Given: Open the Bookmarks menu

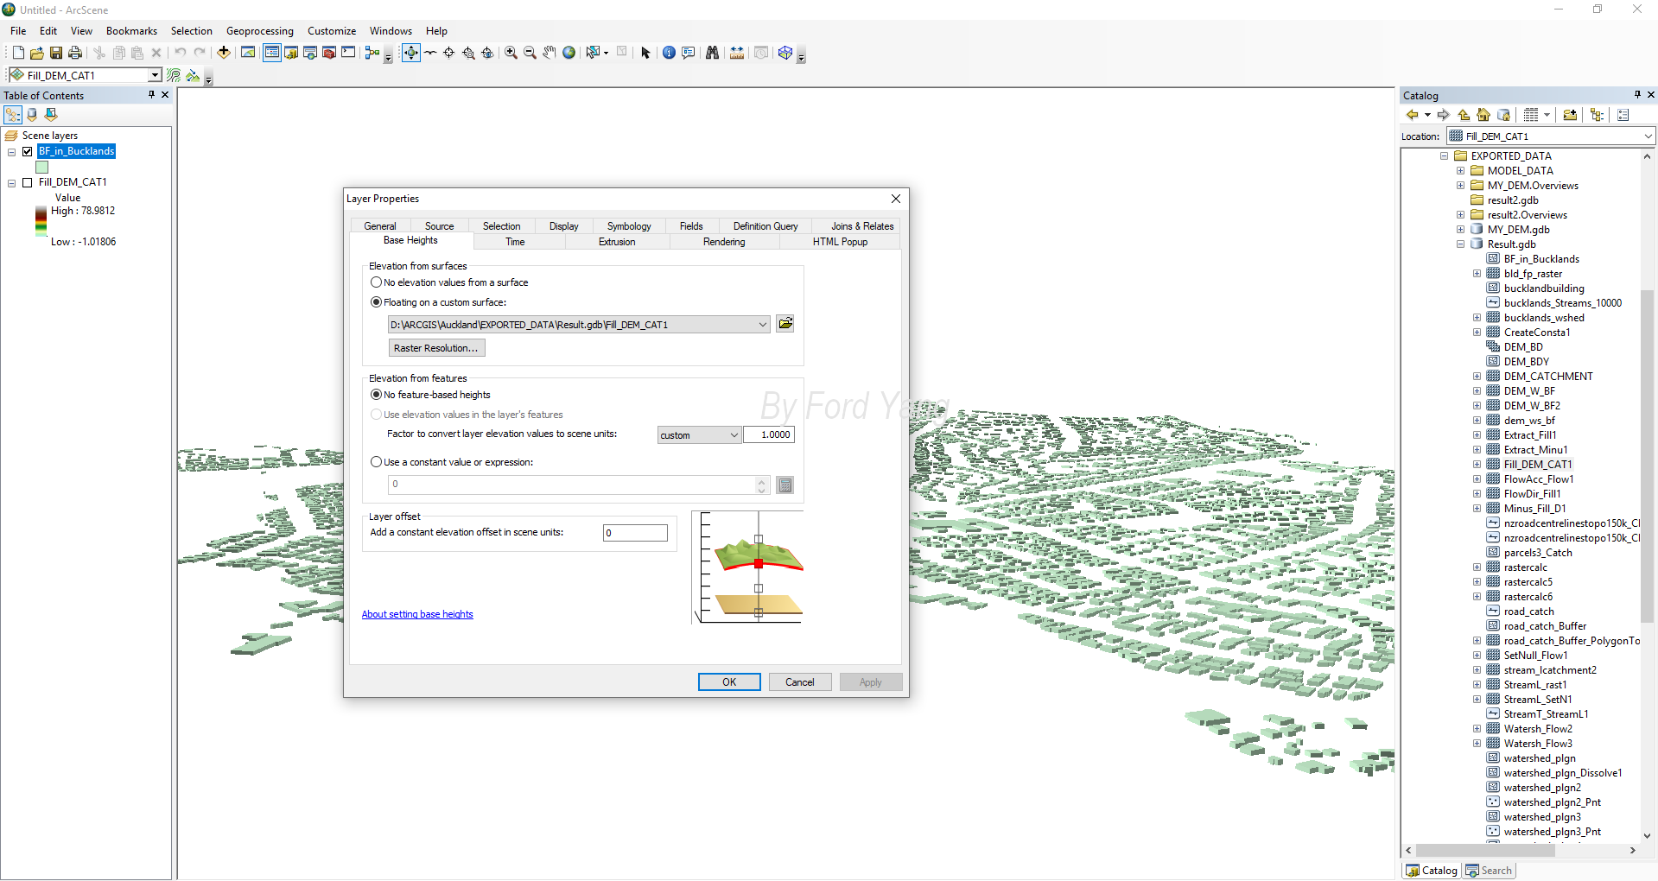Looking at the screenshot, I should [x=131, y=31].
